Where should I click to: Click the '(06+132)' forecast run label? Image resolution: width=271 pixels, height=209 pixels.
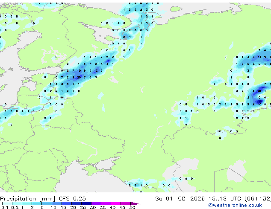(257, 199)
